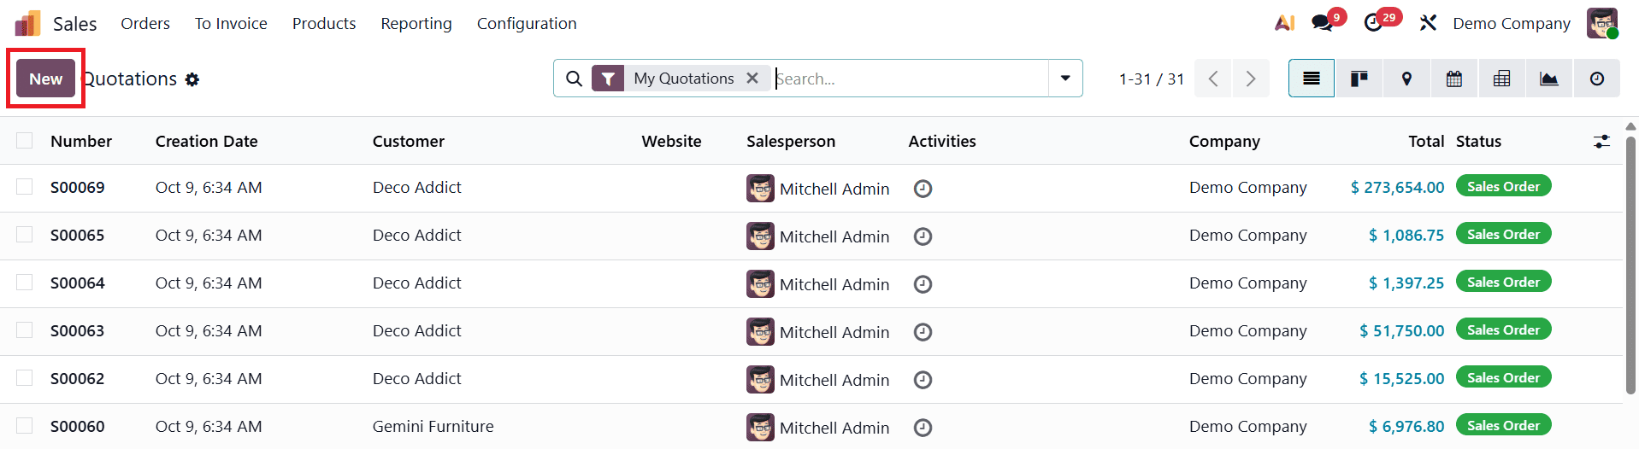The width and height of the screenshot is (1639, 449).
Task: Expand the search filter options dropdown
Action: pyautogui.click(x=1065, y=79)
